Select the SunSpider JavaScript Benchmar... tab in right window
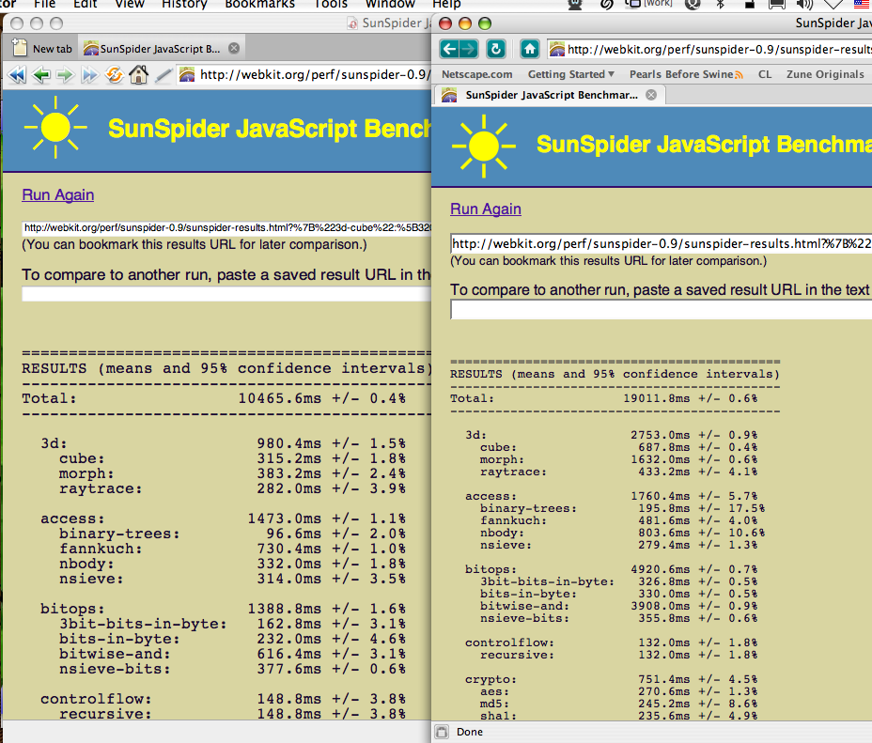Image resolution: width=872 pixels, height=743 pixels. click(x=550, y=95)
